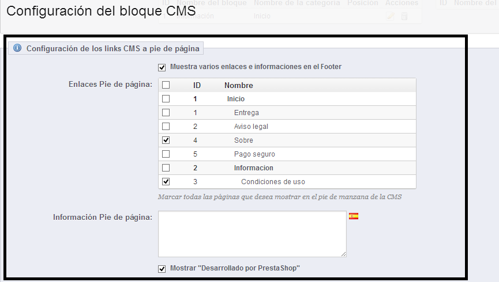Click the info icon beside the CMS links legend
Screen dimensions: 499x282
coord(16,49)
